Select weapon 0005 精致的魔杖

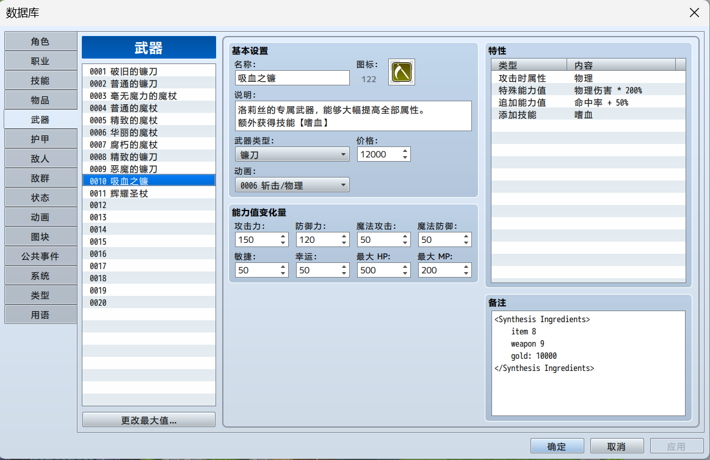[148, 120]
